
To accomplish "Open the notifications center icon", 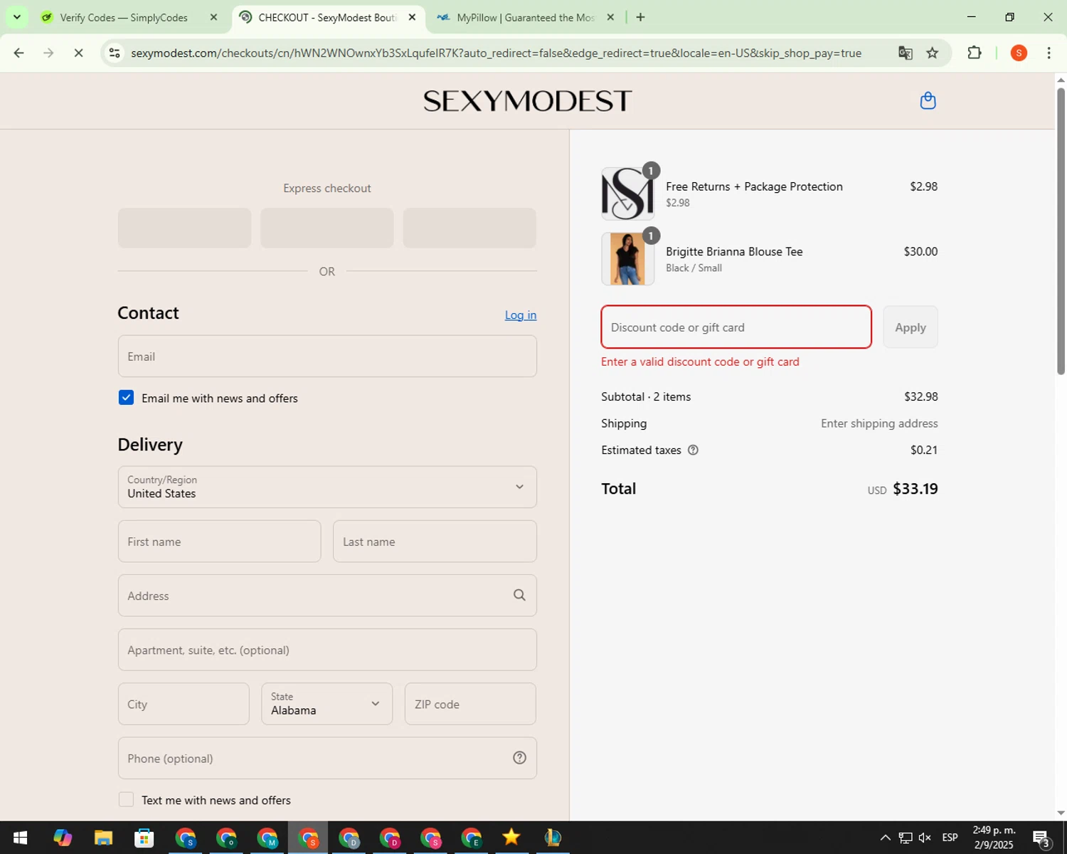I will [x=1041, y=838].
